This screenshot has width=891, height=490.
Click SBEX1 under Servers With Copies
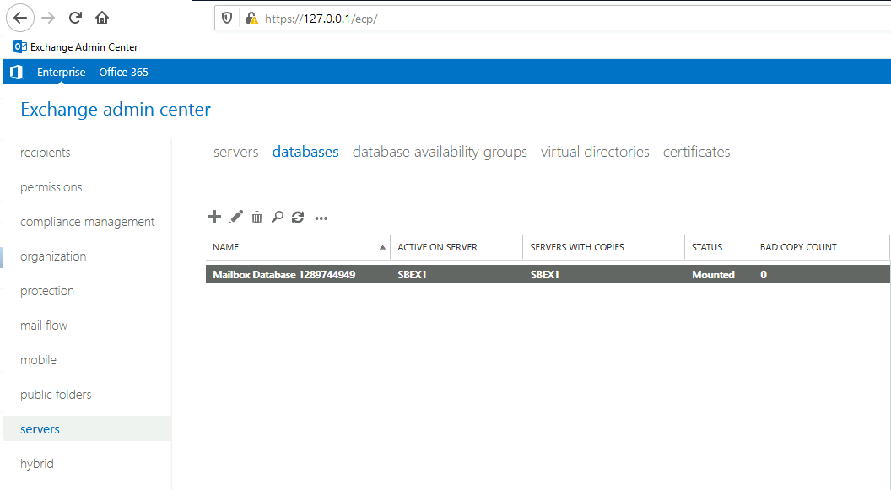tap(544, 275)
